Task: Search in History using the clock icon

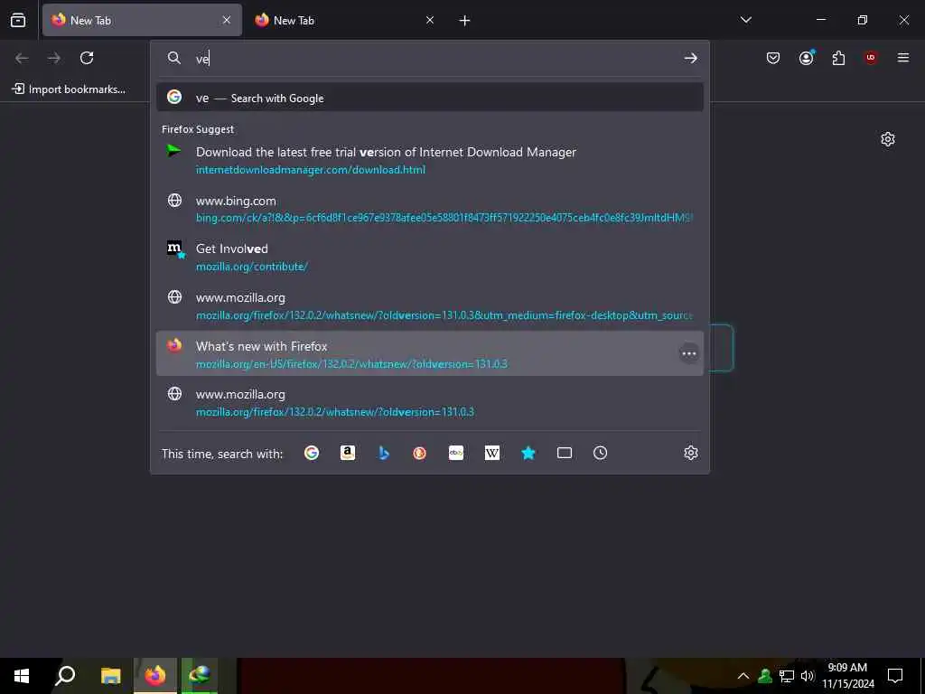Action: pos(600,453)
